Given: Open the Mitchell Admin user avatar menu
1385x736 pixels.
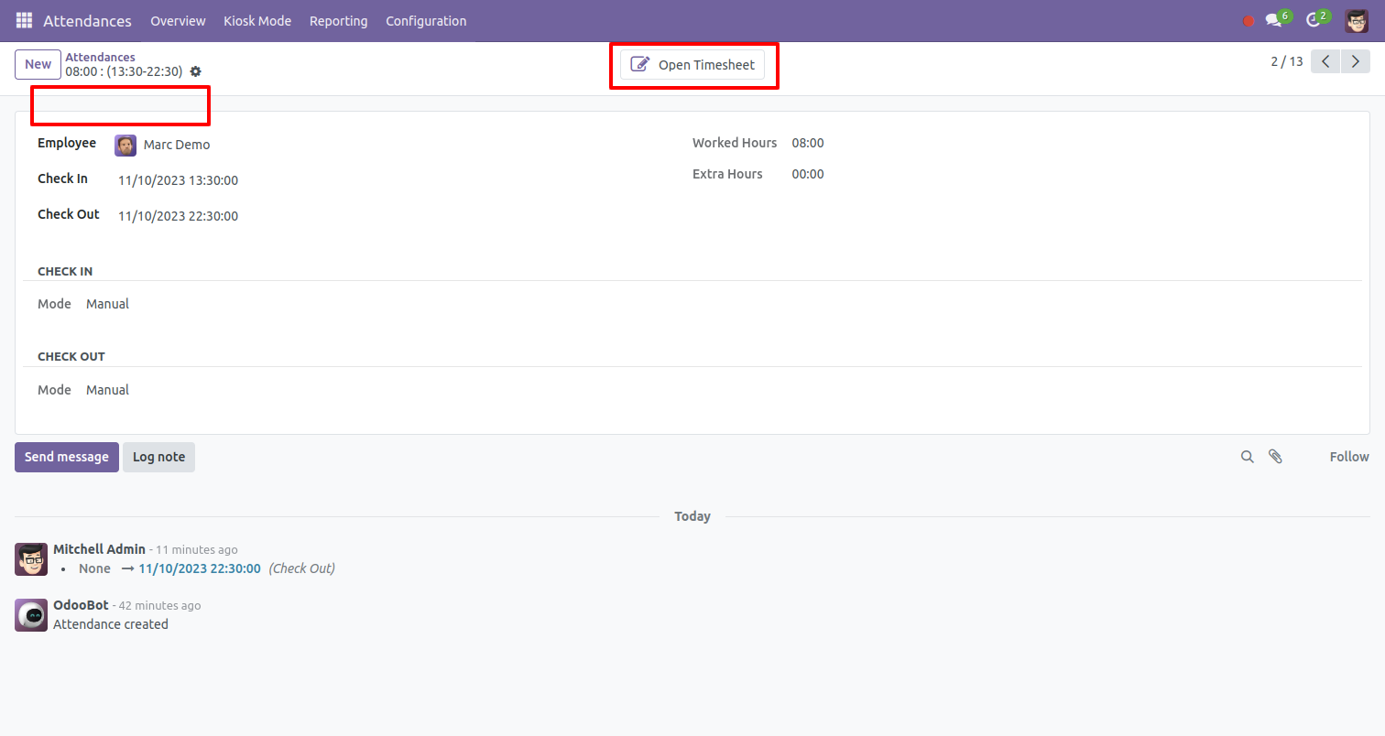Looking at the screenshot, I should pyautogui.click(x=1357, y=20).
